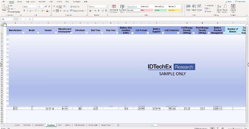Toggle bold formatting

24,11
